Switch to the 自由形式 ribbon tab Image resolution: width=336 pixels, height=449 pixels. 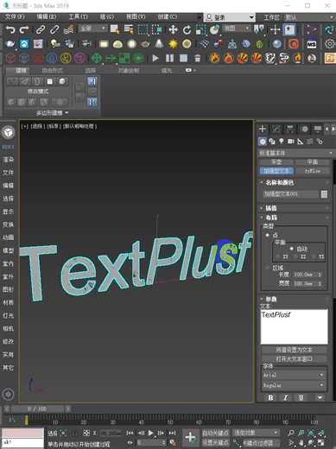tap(52, 71)
